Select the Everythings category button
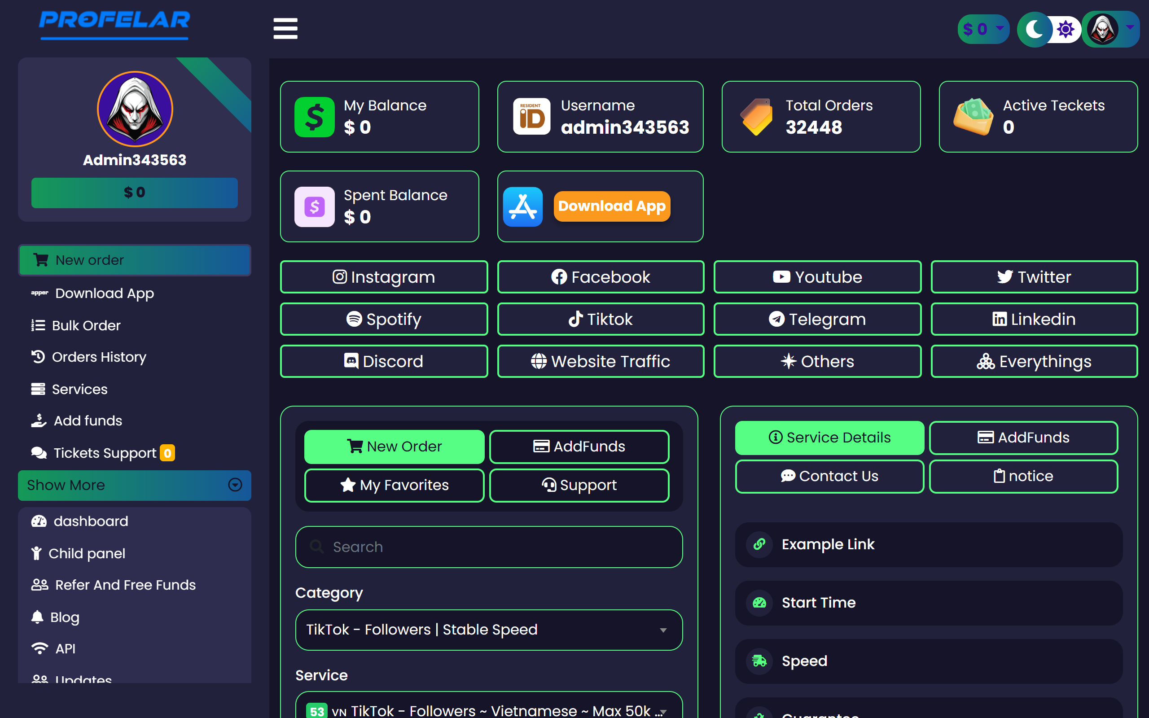 pyautogui.click(x=1034, y=361)
